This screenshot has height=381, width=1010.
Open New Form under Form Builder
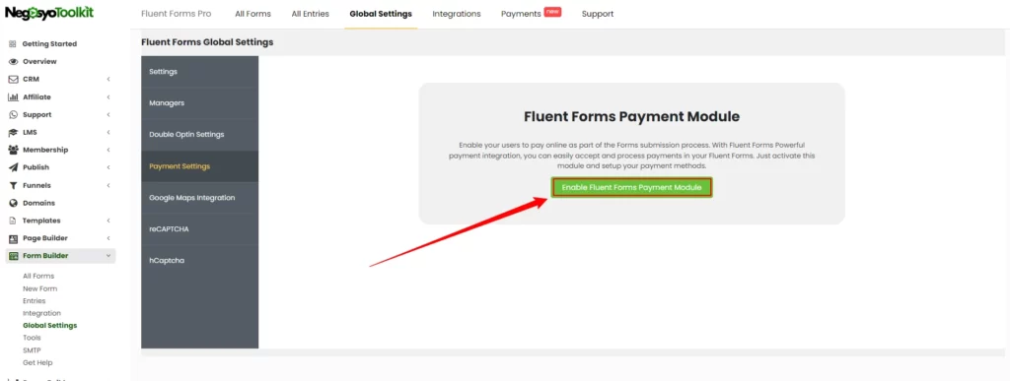tap(39, 288)
